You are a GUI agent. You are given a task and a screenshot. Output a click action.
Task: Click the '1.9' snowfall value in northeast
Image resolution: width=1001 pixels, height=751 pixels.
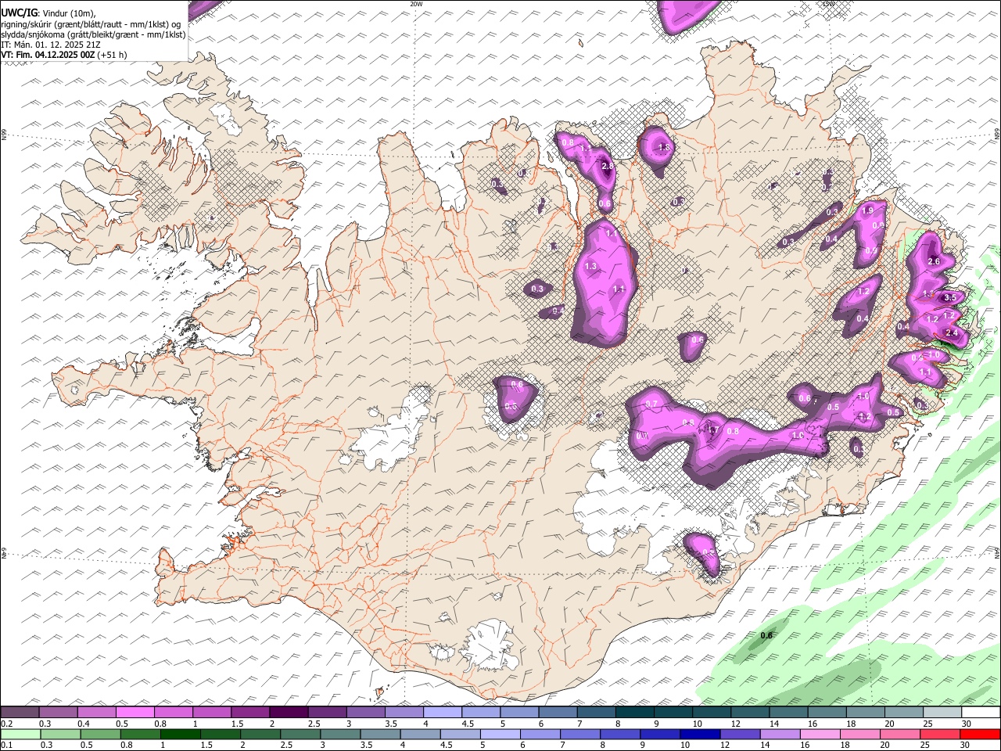tap(867, 211)
